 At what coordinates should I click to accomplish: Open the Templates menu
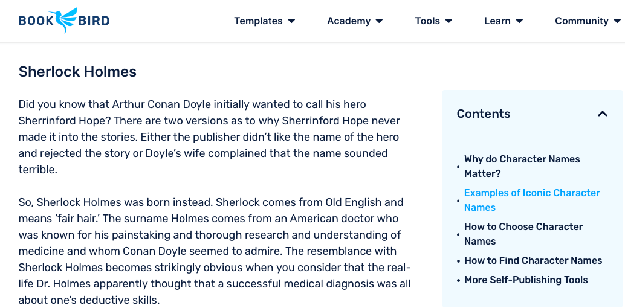click(258, 21)
